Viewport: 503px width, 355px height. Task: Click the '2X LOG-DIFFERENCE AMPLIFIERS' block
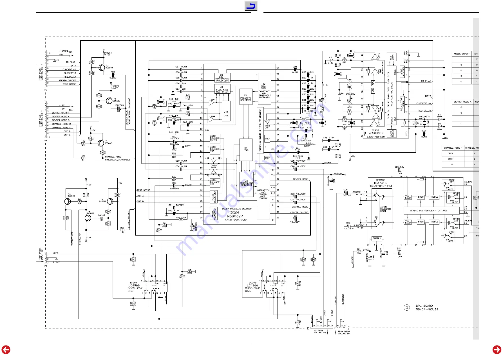click(222, 78)
